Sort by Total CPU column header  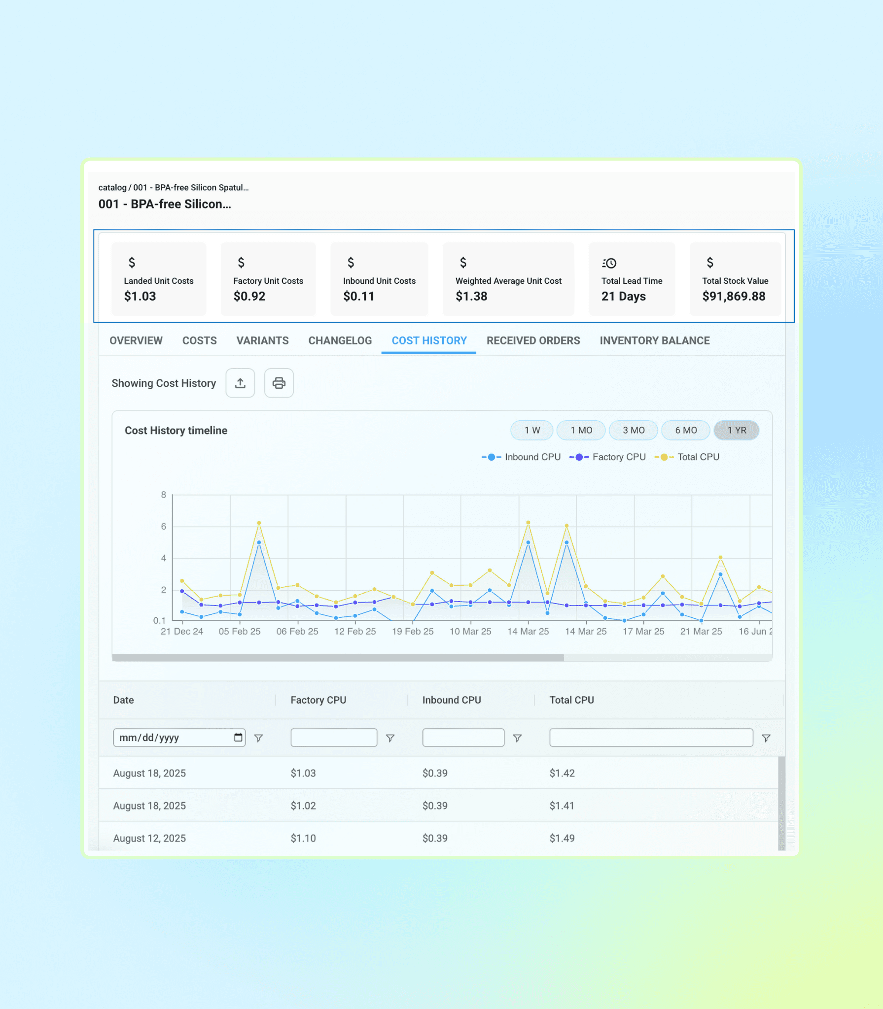(x=572, y=700)
